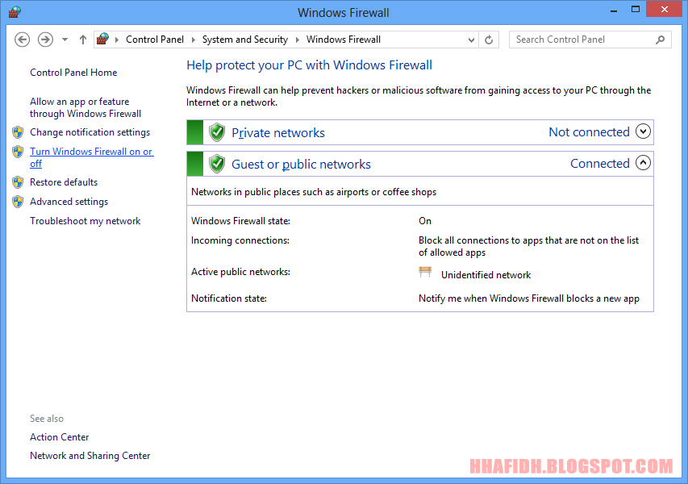Go up one level with Up arrow
The width and height of the screenshot is (688, 484).
tap(83, 40)
